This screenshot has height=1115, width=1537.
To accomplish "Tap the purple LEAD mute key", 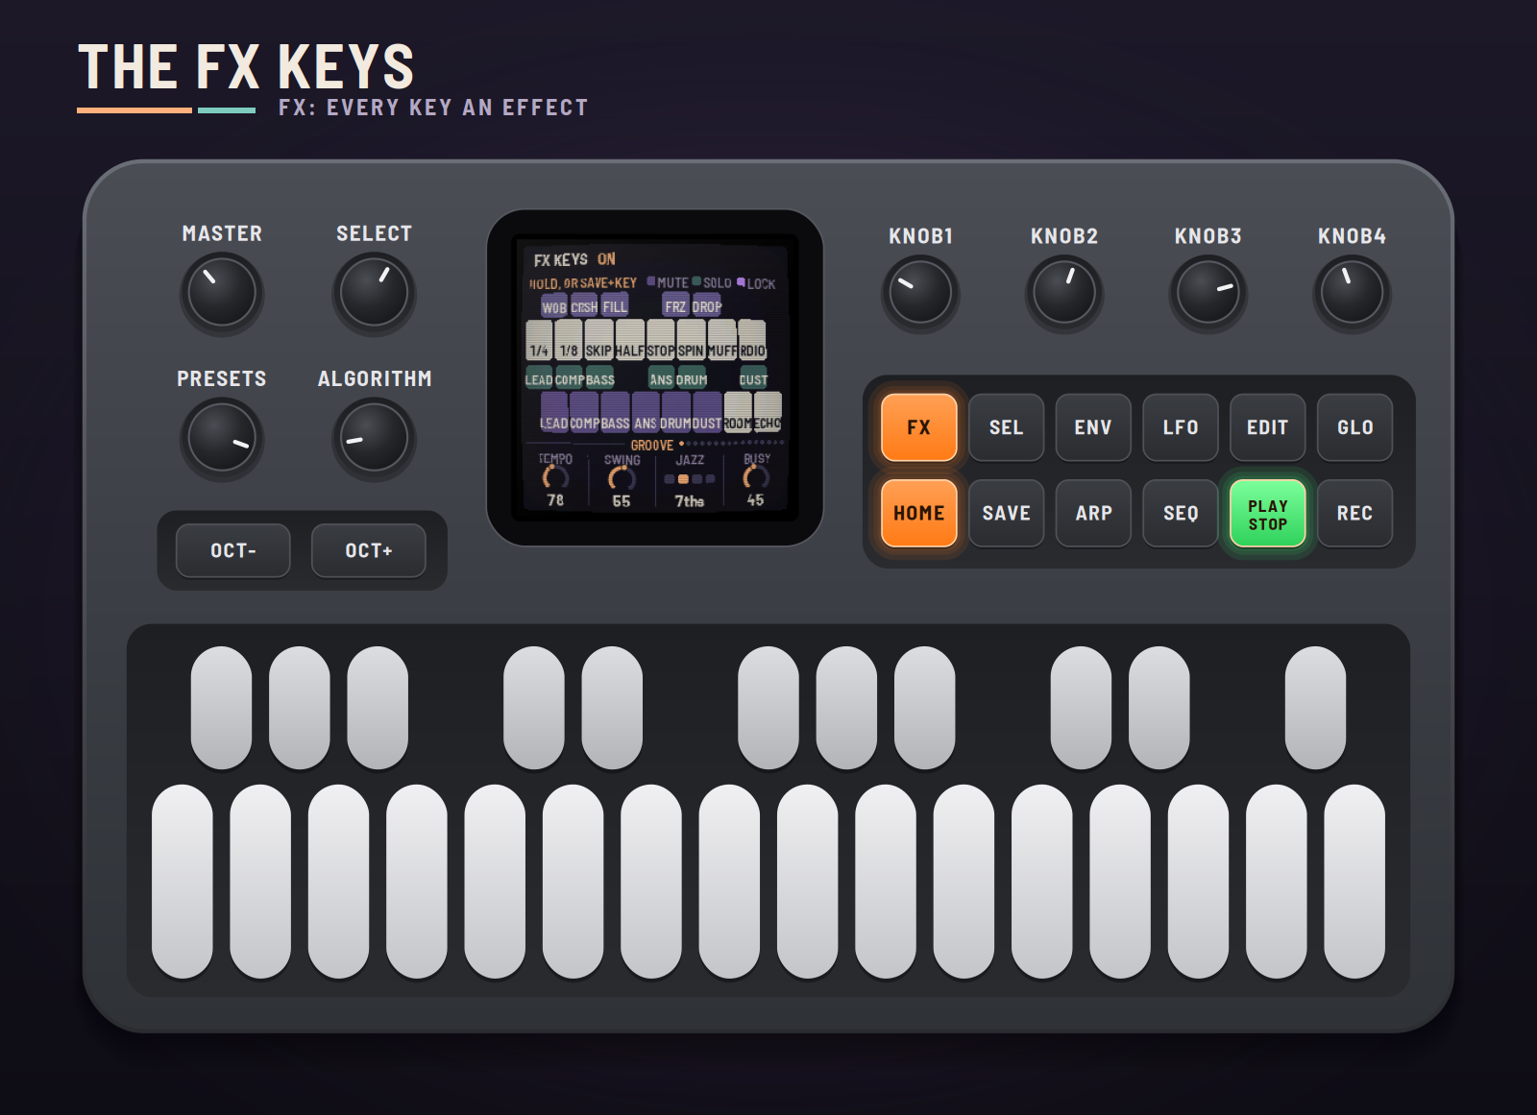I will point(554,412).
